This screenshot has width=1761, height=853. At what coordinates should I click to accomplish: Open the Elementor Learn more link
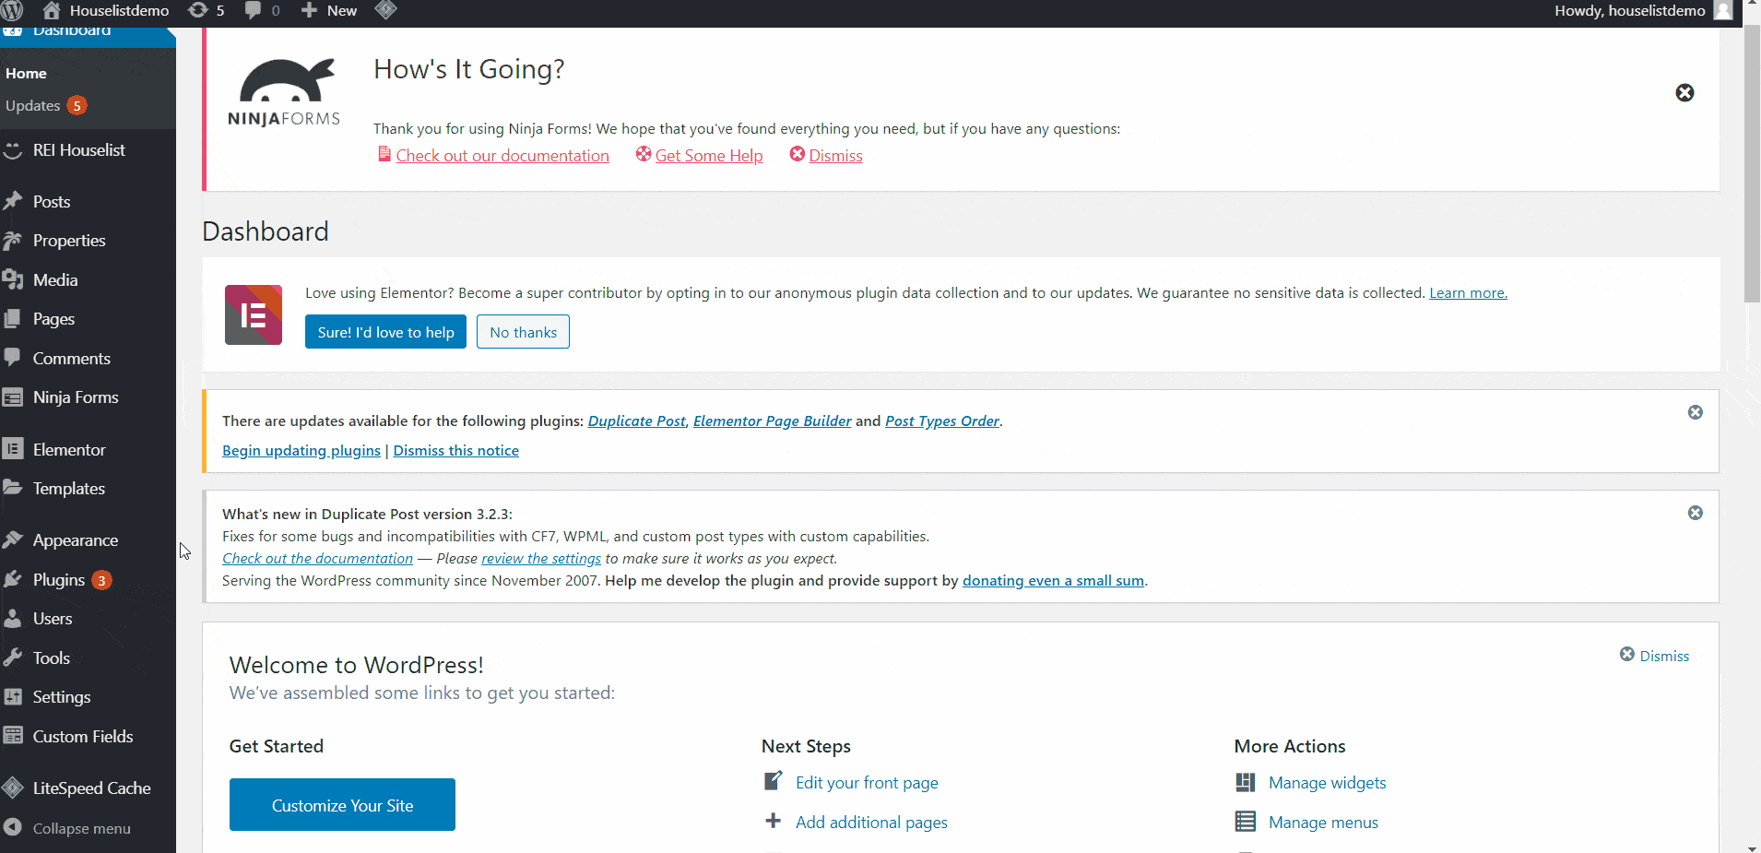tap(1468, 293)
